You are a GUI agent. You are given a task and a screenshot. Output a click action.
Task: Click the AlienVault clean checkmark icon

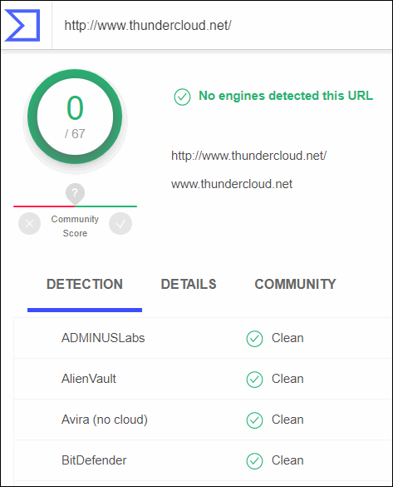[x=254, y=380]
